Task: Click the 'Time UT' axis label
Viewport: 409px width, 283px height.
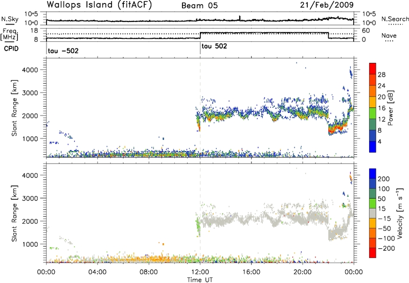Action: pyautogui.click(x=200, y=280)
